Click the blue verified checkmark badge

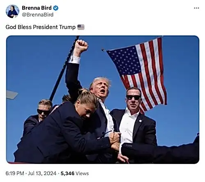(56, 8)
